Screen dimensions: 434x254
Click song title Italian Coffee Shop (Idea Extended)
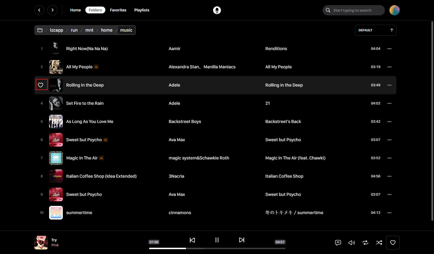click(x=101, y=176)
